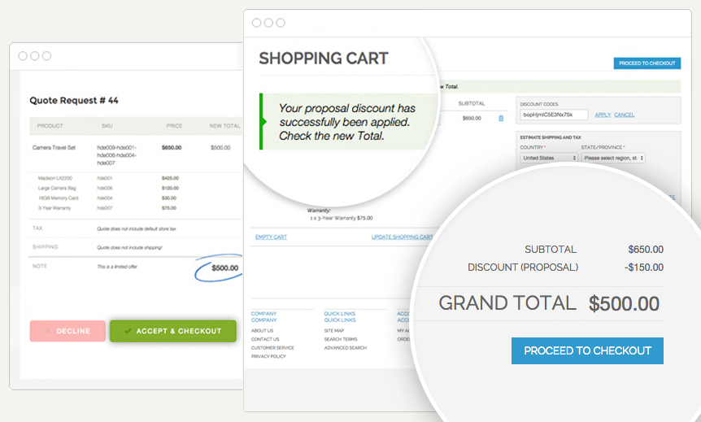This screenshot has height=422, width=701.
Task: Cancel the discount code
Action: [624, 115]
